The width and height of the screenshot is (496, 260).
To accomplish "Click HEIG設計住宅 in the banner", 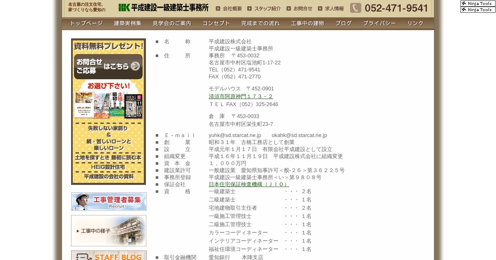I will [x=108, y=167].
